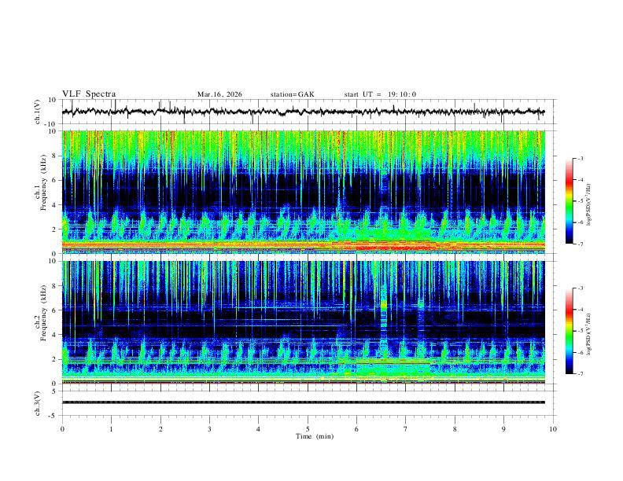Click the 4 kHz tick on ch.1 frequency axis

point(54,205)
